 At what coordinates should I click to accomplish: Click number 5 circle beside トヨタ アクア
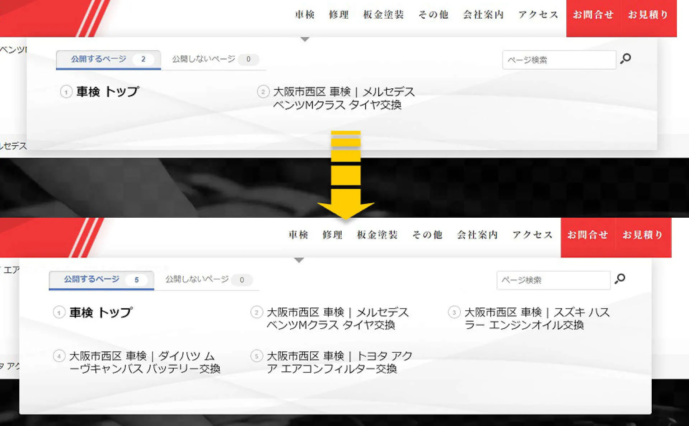[x=257, y=356]
